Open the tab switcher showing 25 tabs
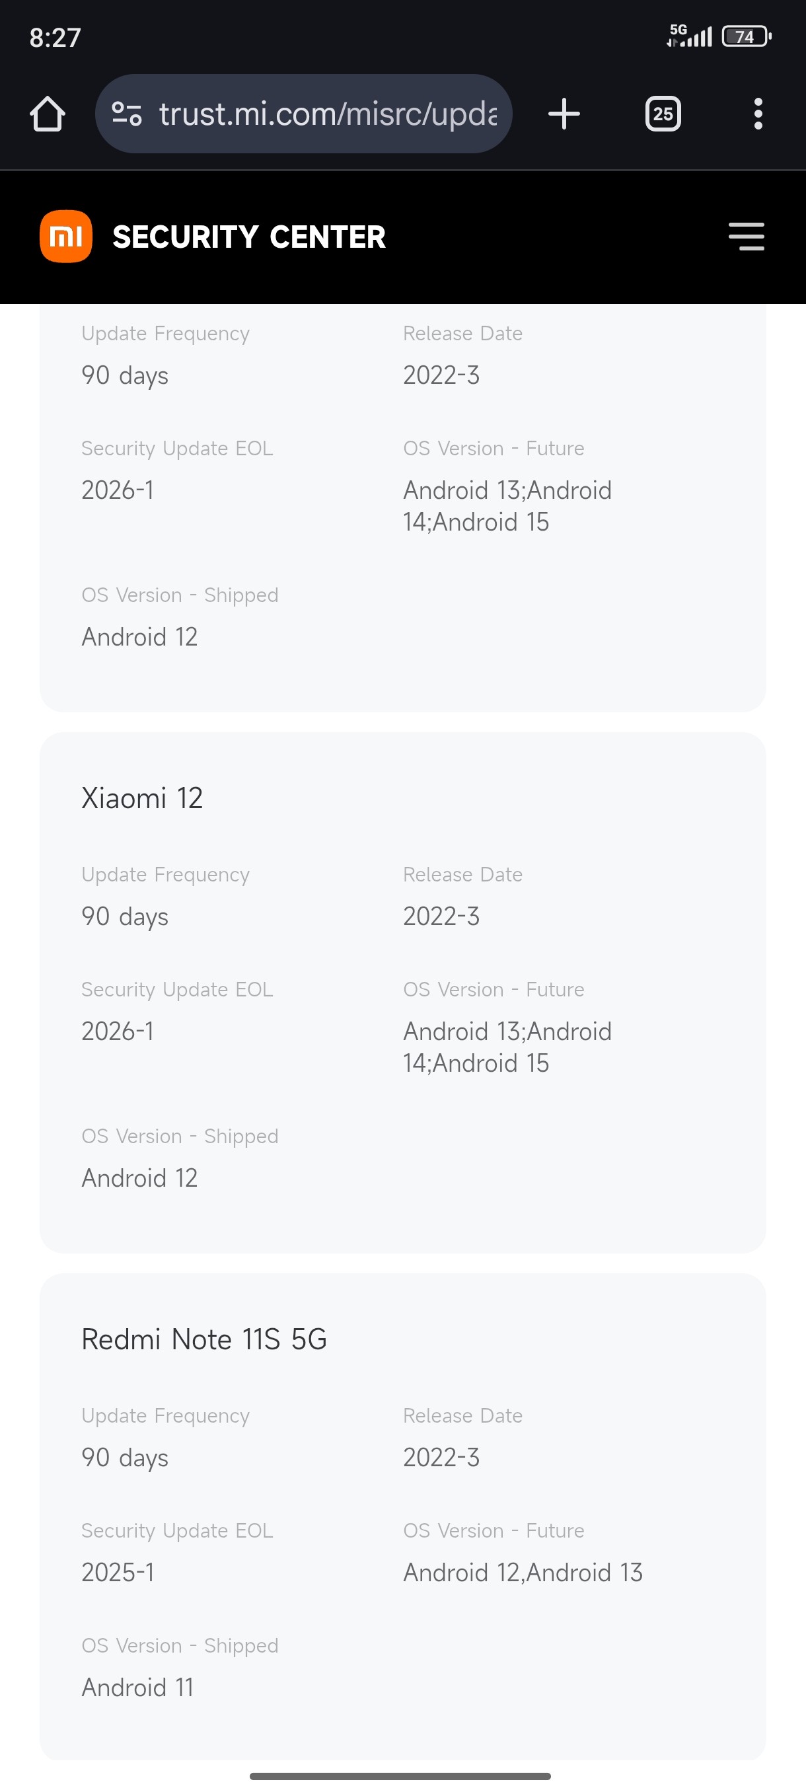806x1792 pixels. (x=663, y=114)
